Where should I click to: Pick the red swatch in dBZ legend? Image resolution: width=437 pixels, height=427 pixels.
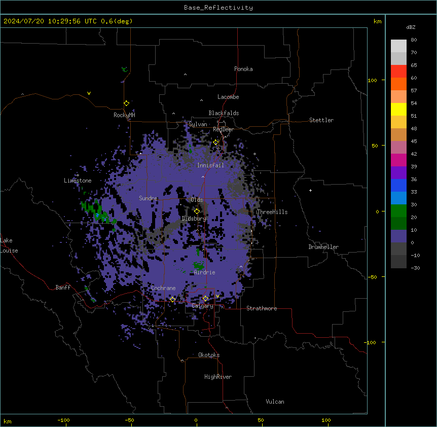pos(398,72)
